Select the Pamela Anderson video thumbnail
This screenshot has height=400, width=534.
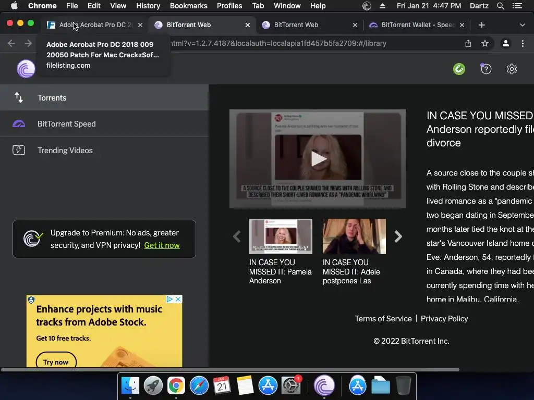[281, 236]
